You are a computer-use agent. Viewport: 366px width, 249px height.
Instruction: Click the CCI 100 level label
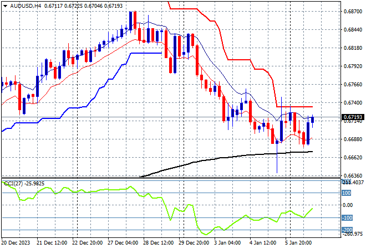[x=346, y=193]
